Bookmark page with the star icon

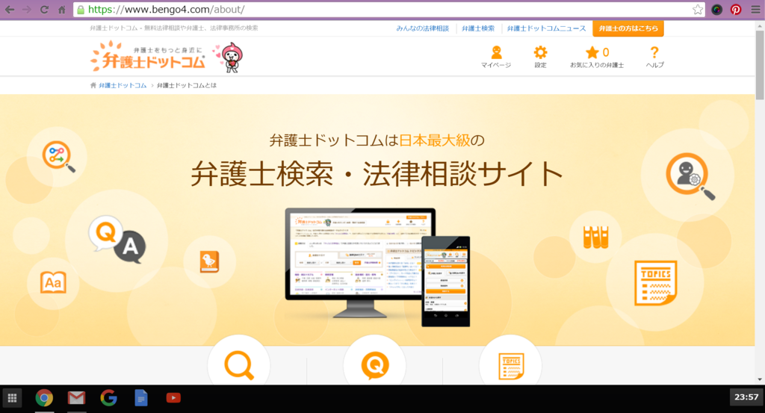pos(698,9)
